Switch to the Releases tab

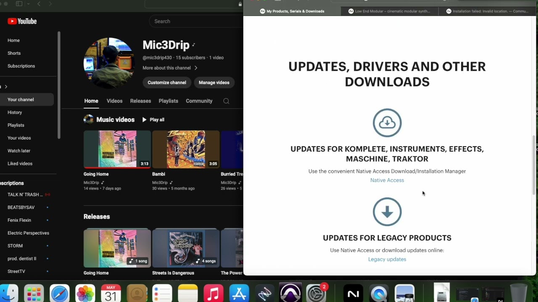140,101
